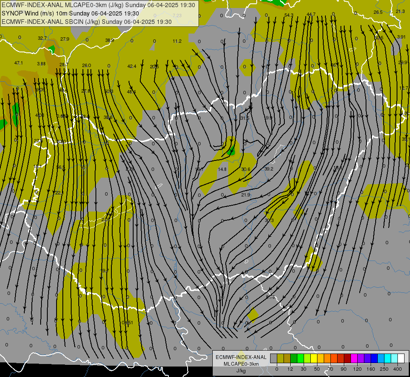Click the map value 39.2

269,169
